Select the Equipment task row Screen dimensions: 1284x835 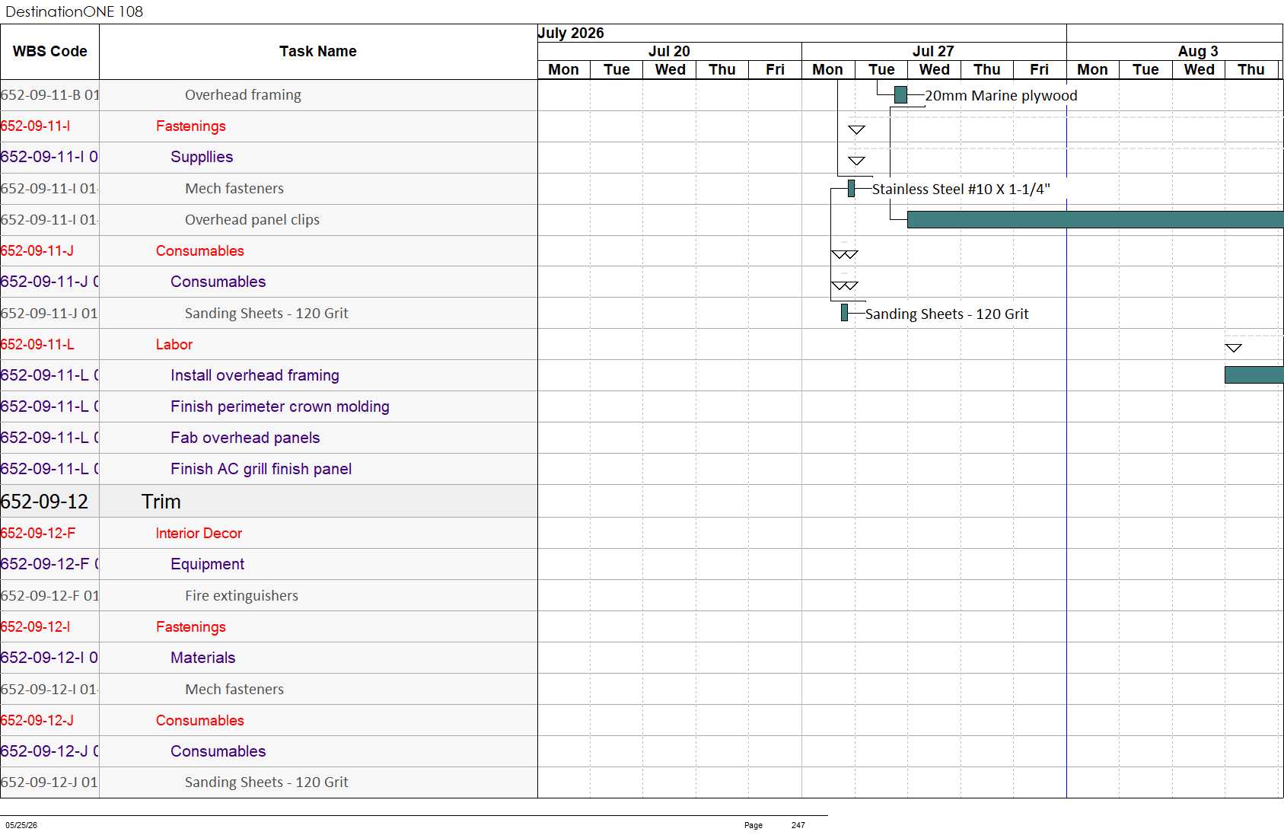tap(269, 564)
